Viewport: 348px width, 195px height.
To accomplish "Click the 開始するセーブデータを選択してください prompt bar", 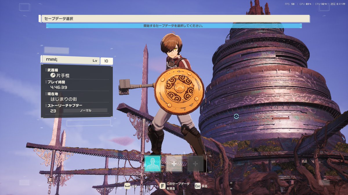I will (x=174, y=26).
